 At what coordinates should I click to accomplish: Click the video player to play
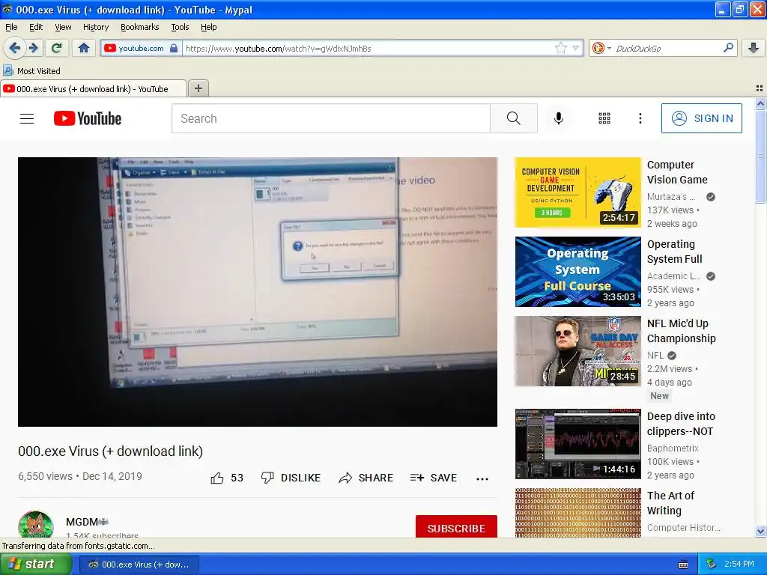258,292
